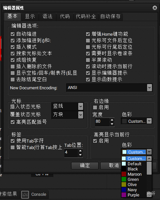Click the 确定 button
Image resolution: width=160 pixels, height=200 pixels.
click(x=85, y=166)
